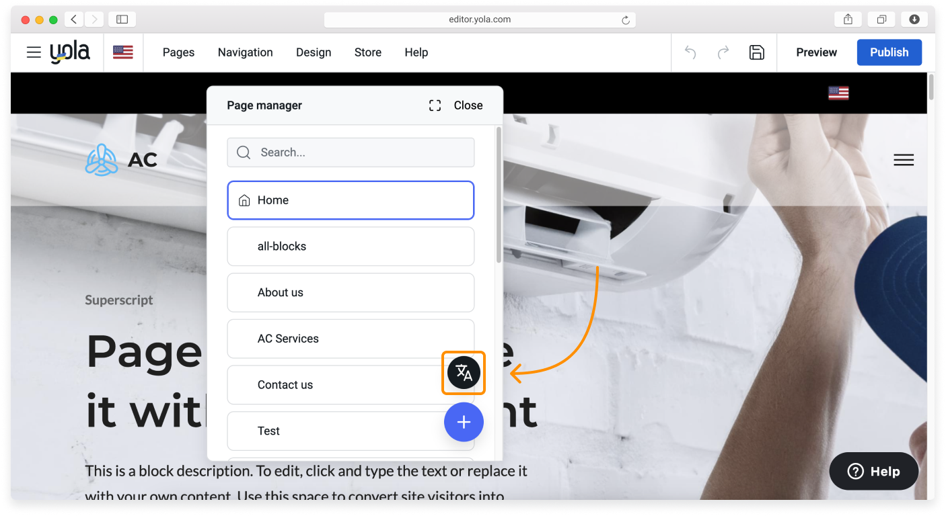The width and height of the screenshot is (946, 516).
Task: Click the US flag in site header
Action: pyautogui.click(x=838, y=93)
